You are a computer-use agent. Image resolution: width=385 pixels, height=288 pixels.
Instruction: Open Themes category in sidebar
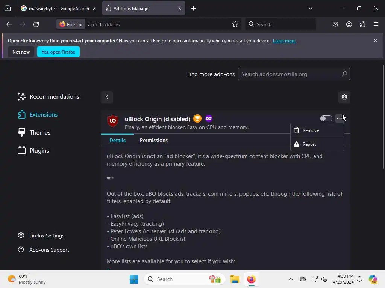[x=34, y=132]
